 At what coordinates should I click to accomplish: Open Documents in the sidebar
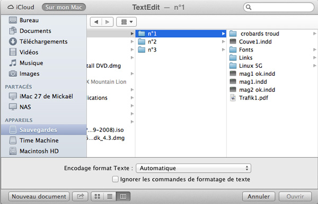(x=43, y=31)
